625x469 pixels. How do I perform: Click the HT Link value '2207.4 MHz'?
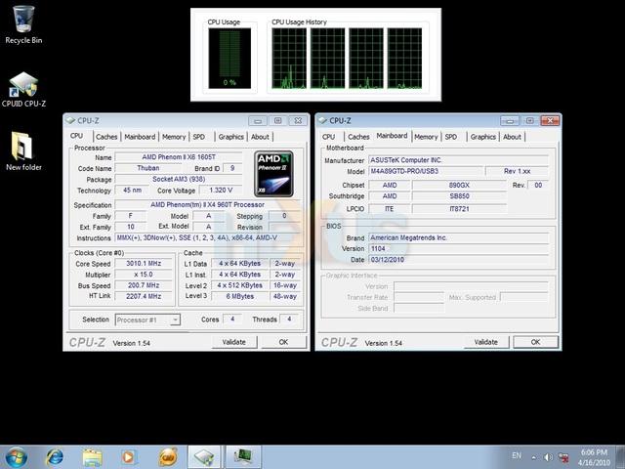point(144,296)
